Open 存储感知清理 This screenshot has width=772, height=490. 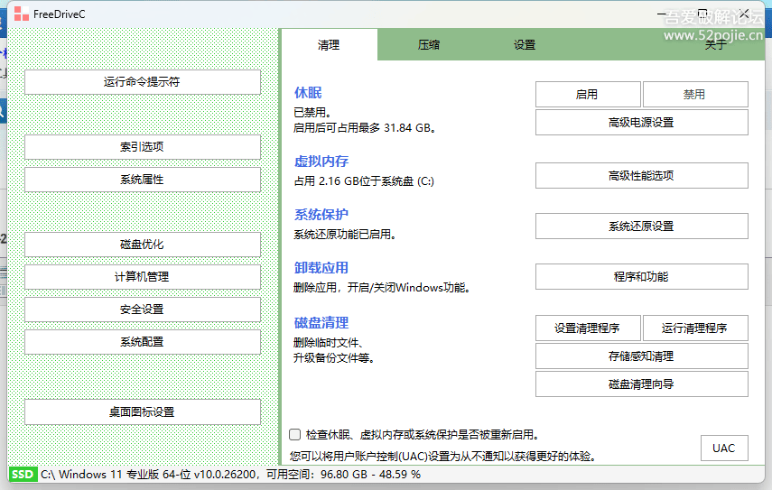(x=642, y=356)
